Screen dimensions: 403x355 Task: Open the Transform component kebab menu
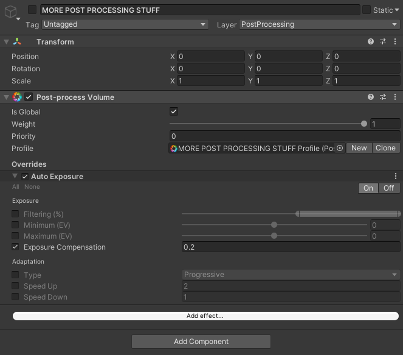395,41
